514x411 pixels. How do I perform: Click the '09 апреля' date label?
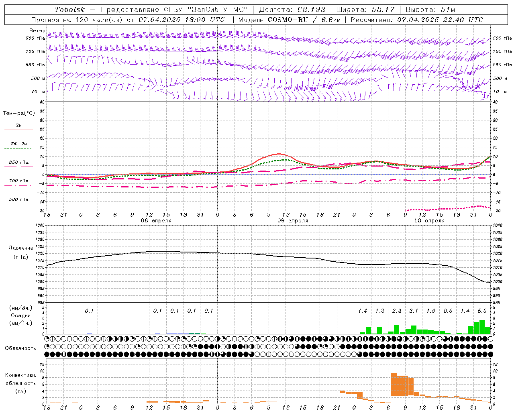(x=293, y=221)
